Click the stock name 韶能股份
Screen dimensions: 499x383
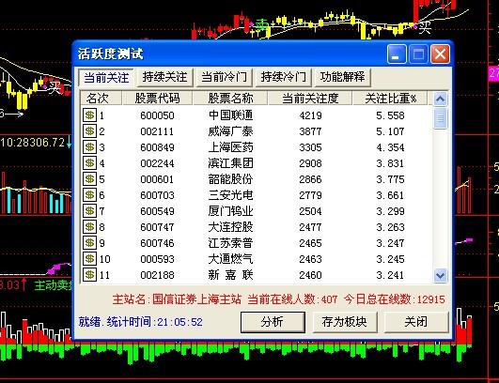231,179
